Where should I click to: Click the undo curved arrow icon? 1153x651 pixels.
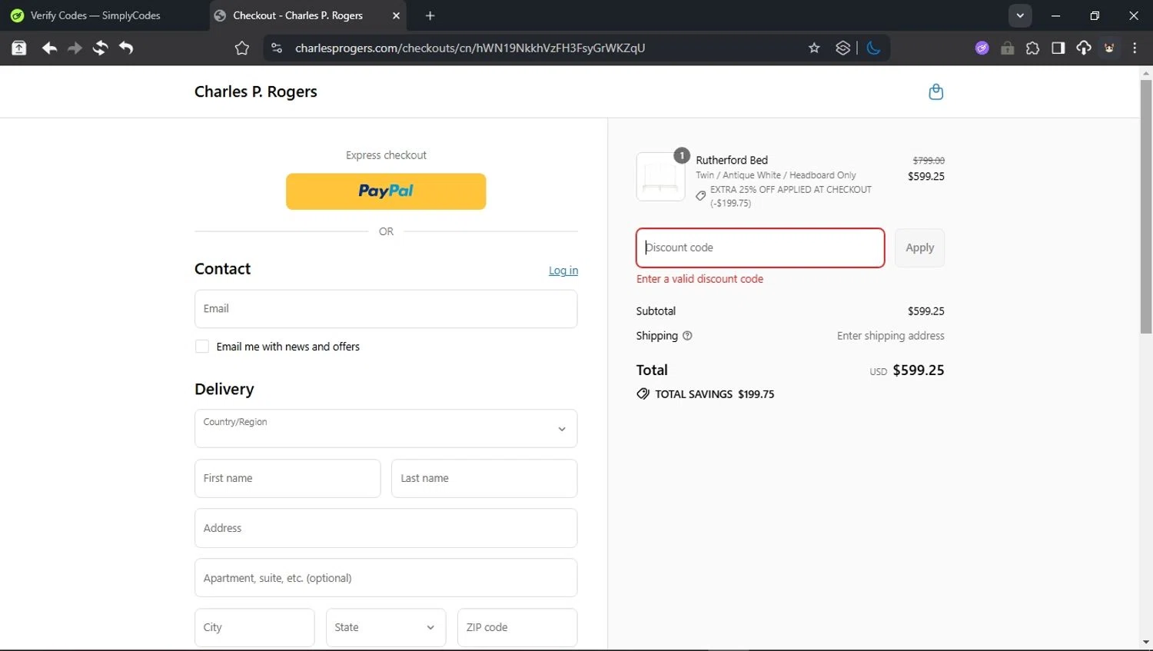pos(126,48)
